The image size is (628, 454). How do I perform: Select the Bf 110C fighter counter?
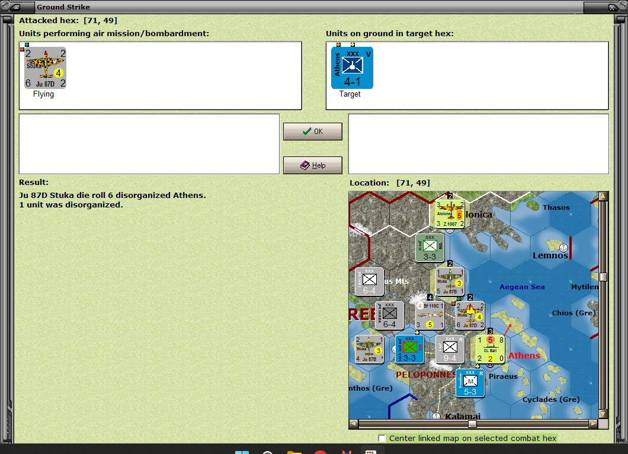430,315
